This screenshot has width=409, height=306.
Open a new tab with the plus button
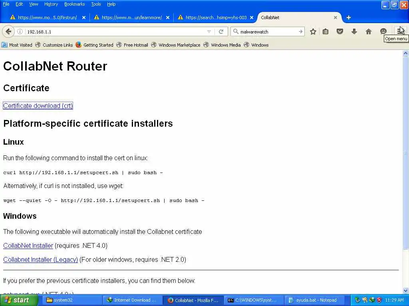click(x=348, y=18)
